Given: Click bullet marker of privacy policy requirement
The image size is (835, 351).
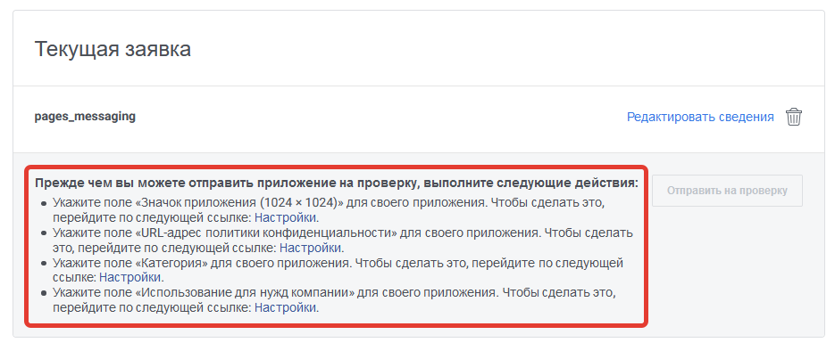Looking at the screenshot, I should (x=43, y=233).
